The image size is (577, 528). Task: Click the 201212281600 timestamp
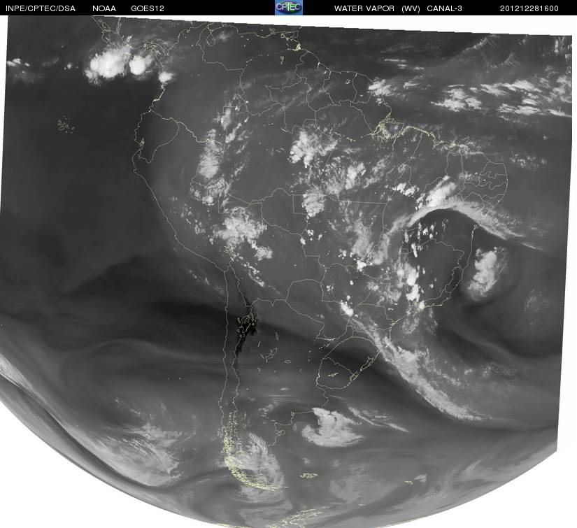click(529, 8)
